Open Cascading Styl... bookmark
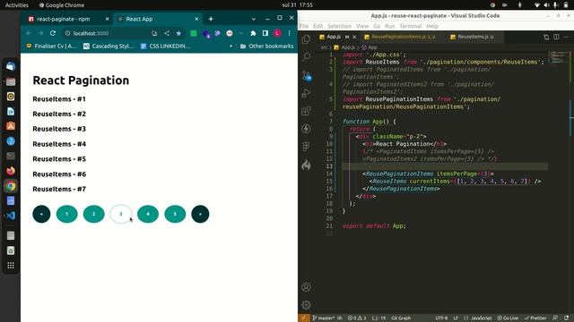This screenshot has width=574, height=322. [109, 46]
